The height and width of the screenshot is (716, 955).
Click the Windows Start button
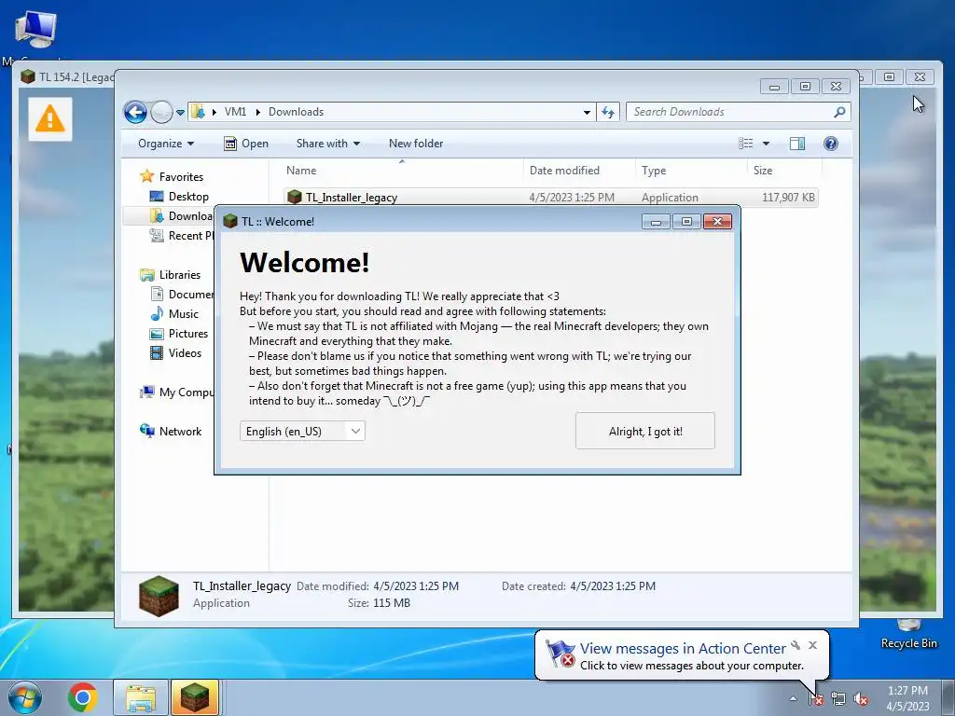pos(25,697)
